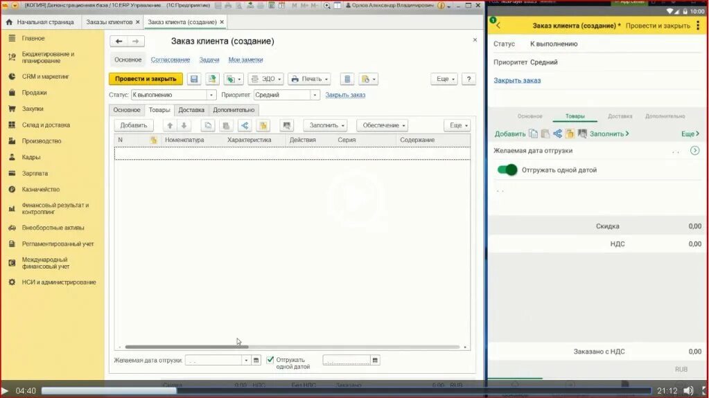Screen dimensions: 709x398
Task: Open Еще dropdown in goods table toolbar
Action: [457, 125]
